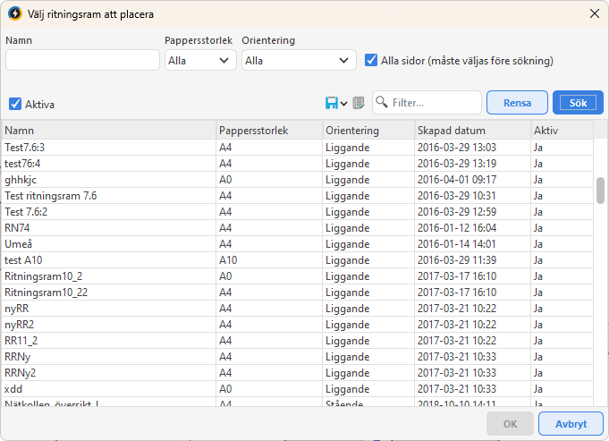Select the Ritningsram10_22 row

107,292
